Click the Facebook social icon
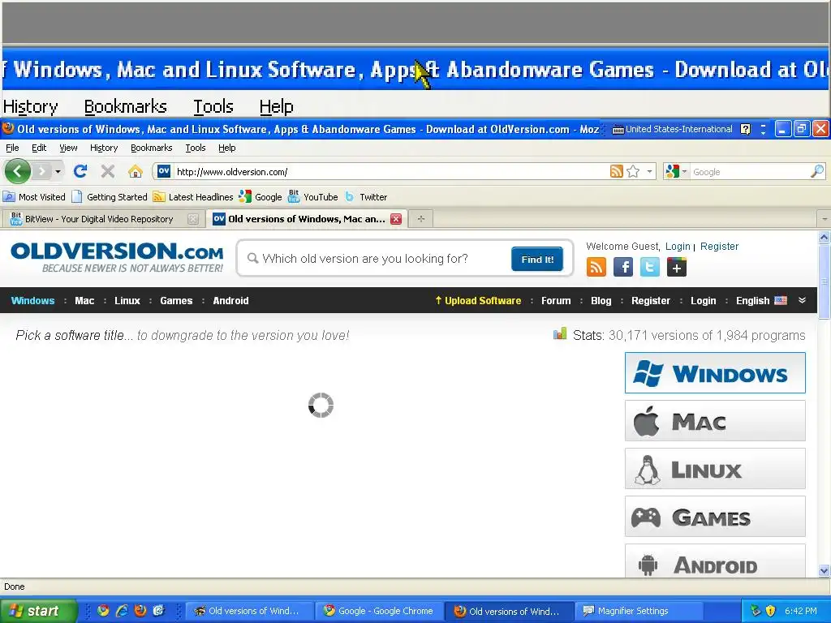Image resolution: width=831 pixels, height=623 pixels. coord(623,267)
